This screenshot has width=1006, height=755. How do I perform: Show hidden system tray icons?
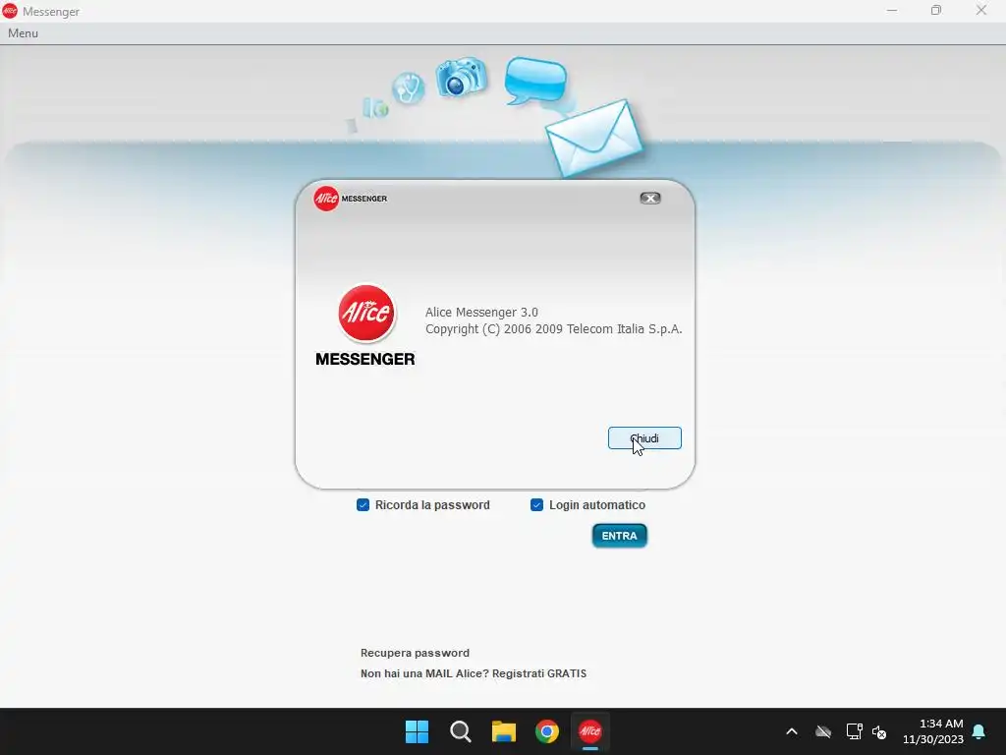792,731
